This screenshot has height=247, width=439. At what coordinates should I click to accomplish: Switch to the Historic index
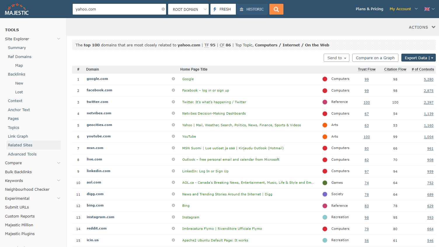pos(252,9)
